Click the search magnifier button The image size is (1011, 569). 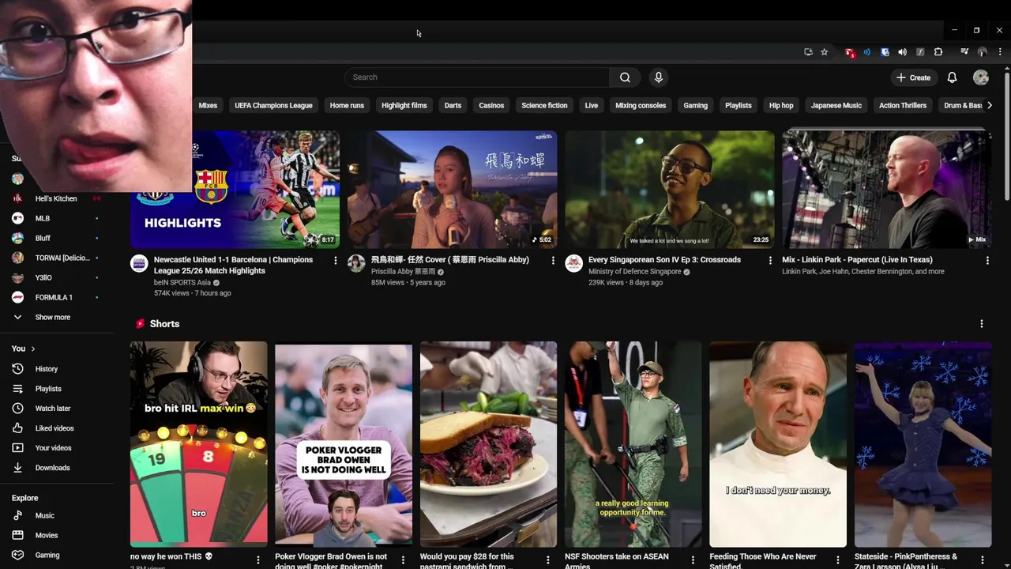coord(625,77)
